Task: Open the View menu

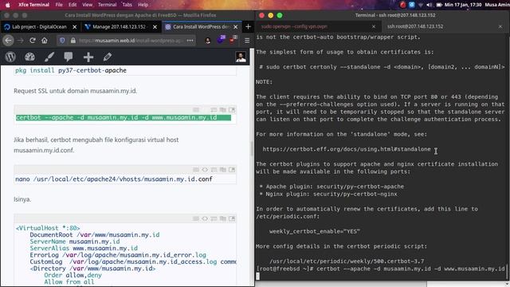Action: pos(87,5)
